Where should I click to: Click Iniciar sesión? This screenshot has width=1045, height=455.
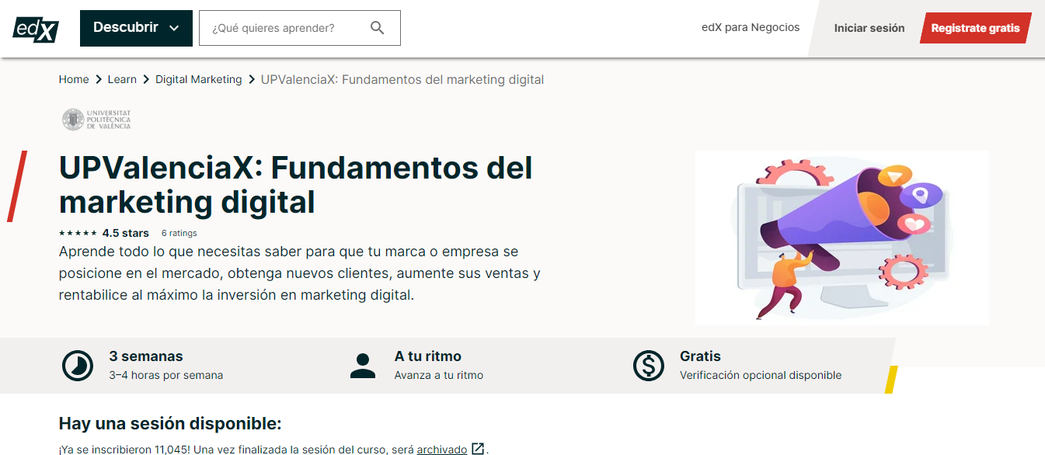[869, 28]
